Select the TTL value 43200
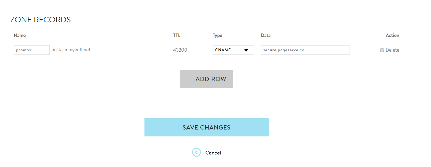This screenshot has height=167, width=431. coord(180,50)
